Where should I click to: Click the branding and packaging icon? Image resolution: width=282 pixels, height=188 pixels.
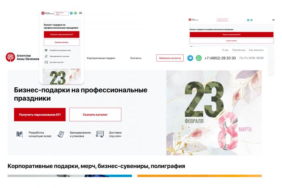click(x=61, y=134)
